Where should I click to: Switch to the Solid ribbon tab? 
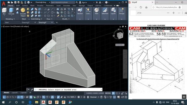coord(18,6)
